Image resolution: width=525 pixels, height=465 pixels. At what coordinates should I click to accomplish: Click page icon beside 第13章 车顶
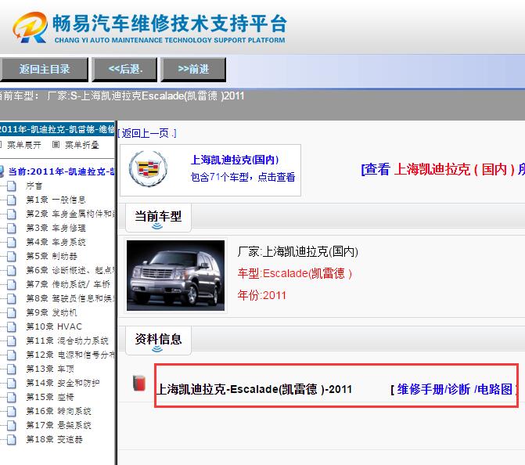click(x=12, y=369)
